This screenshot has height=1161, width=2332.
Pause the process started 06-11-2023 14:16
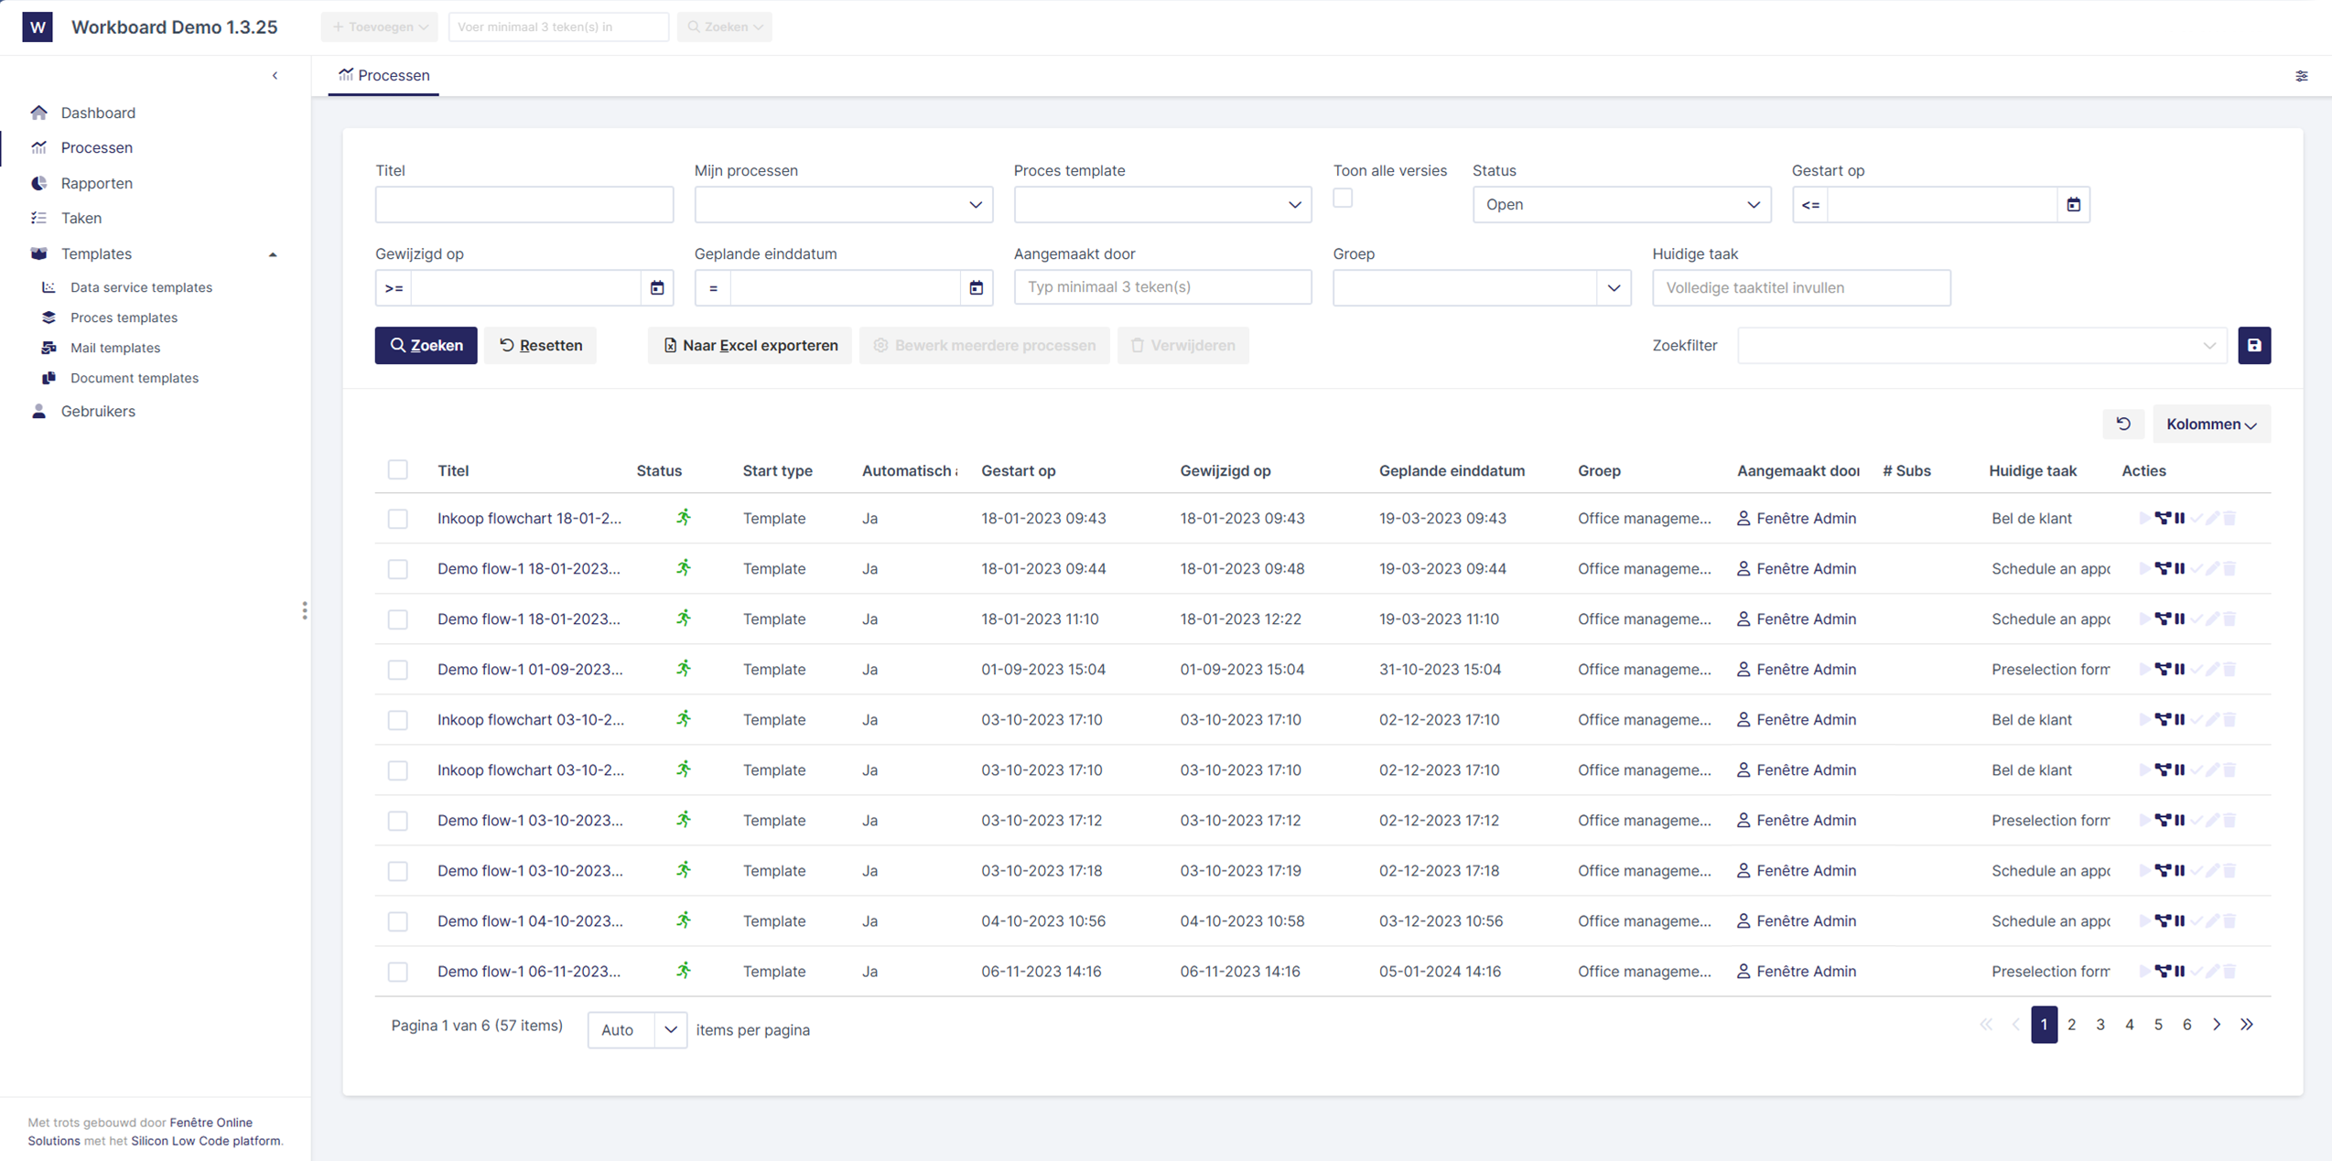coord(2180,971)
